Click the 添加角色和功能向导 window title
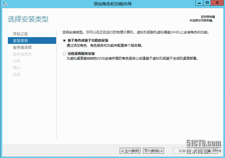This screenshot has height=158, width=225. [113, 4]
